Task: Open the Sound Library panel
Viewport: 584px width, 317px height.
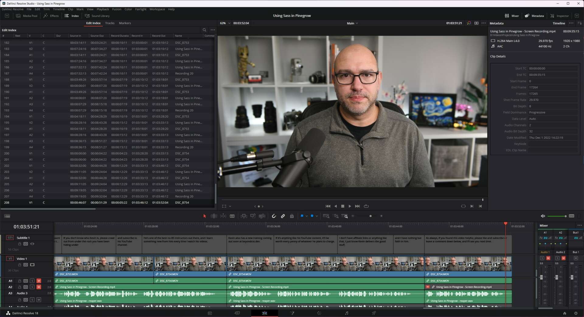Action: (x=97, y=16)
